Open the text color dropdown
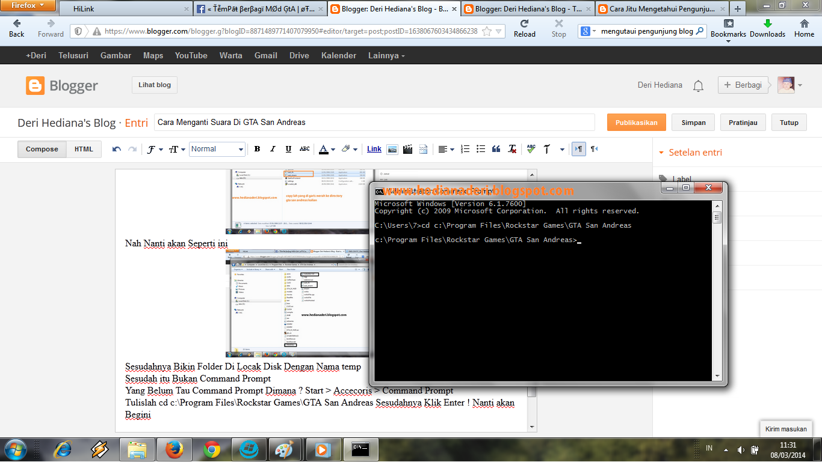This screenshot has height=462, width=822. (327, 149)
